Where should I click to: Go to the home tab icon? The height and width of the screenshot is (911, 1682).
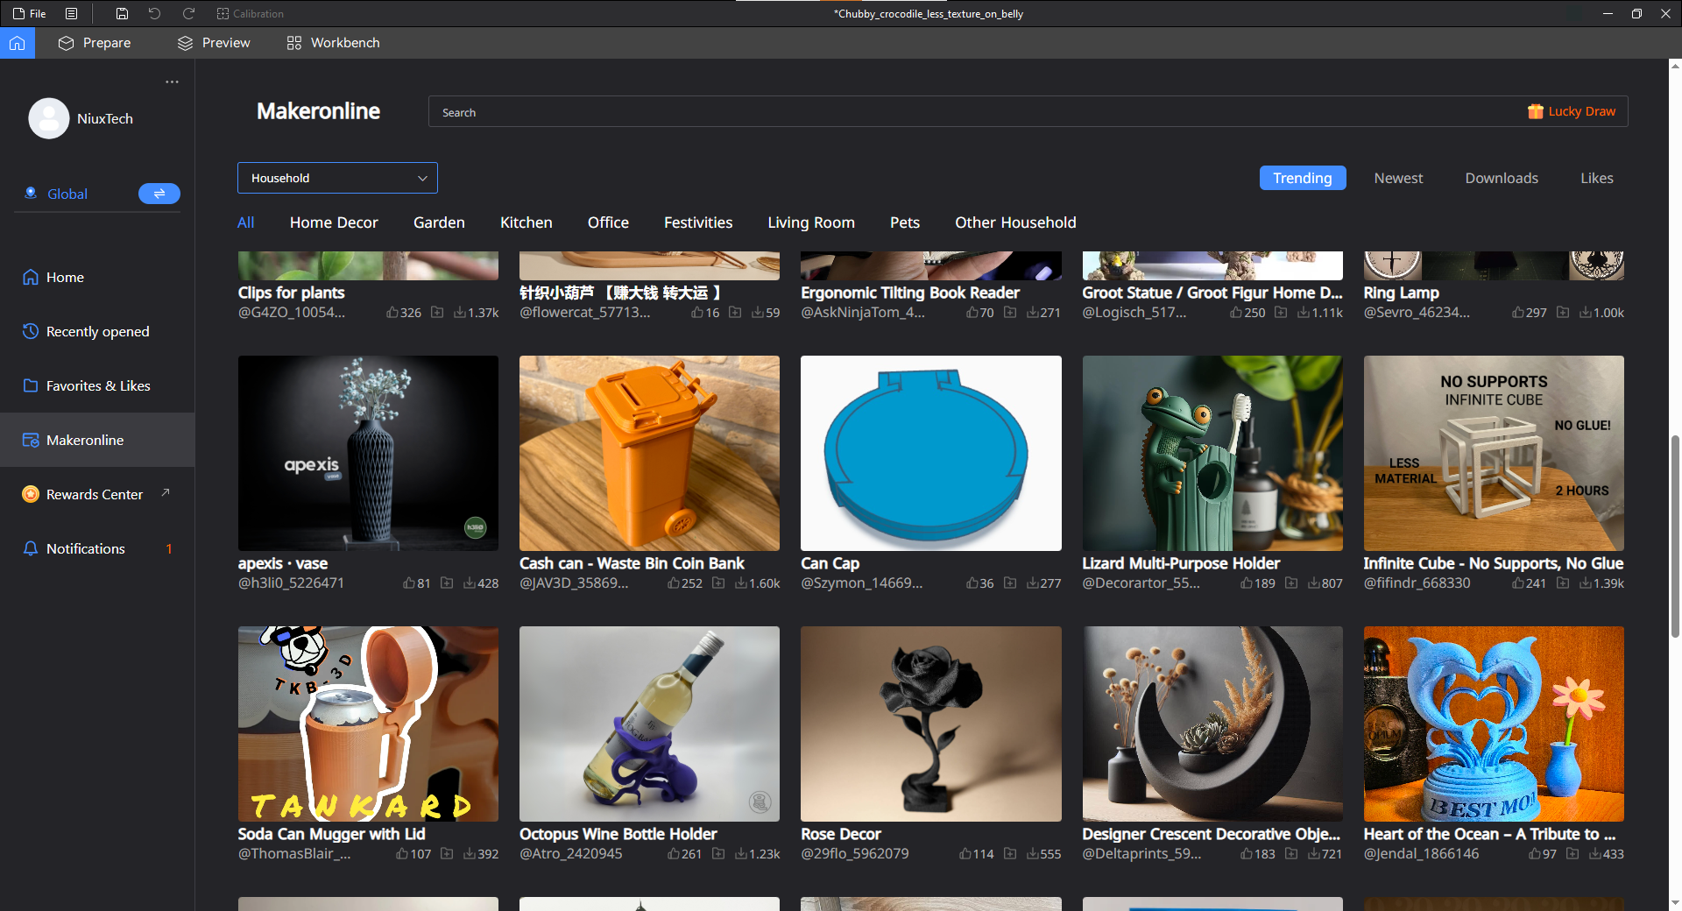[18, 43]
